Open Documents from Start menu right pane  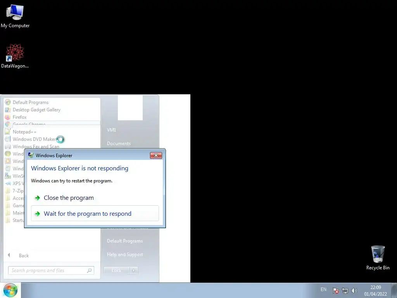119,144
